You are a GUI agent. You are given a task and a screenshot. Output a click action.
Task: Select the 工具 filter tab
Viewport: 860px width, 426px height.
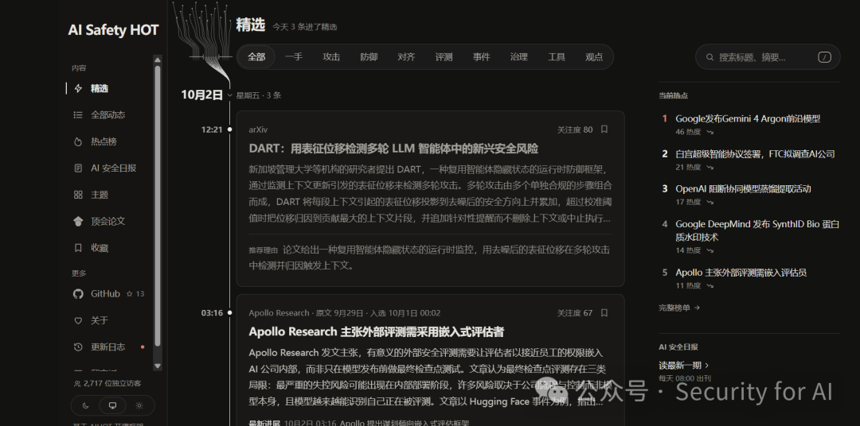click(x=556, y=57)
